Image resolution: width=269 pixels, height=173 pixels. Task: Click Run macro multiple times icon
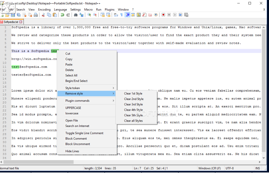pyautogui.click(x=180, y=15)
